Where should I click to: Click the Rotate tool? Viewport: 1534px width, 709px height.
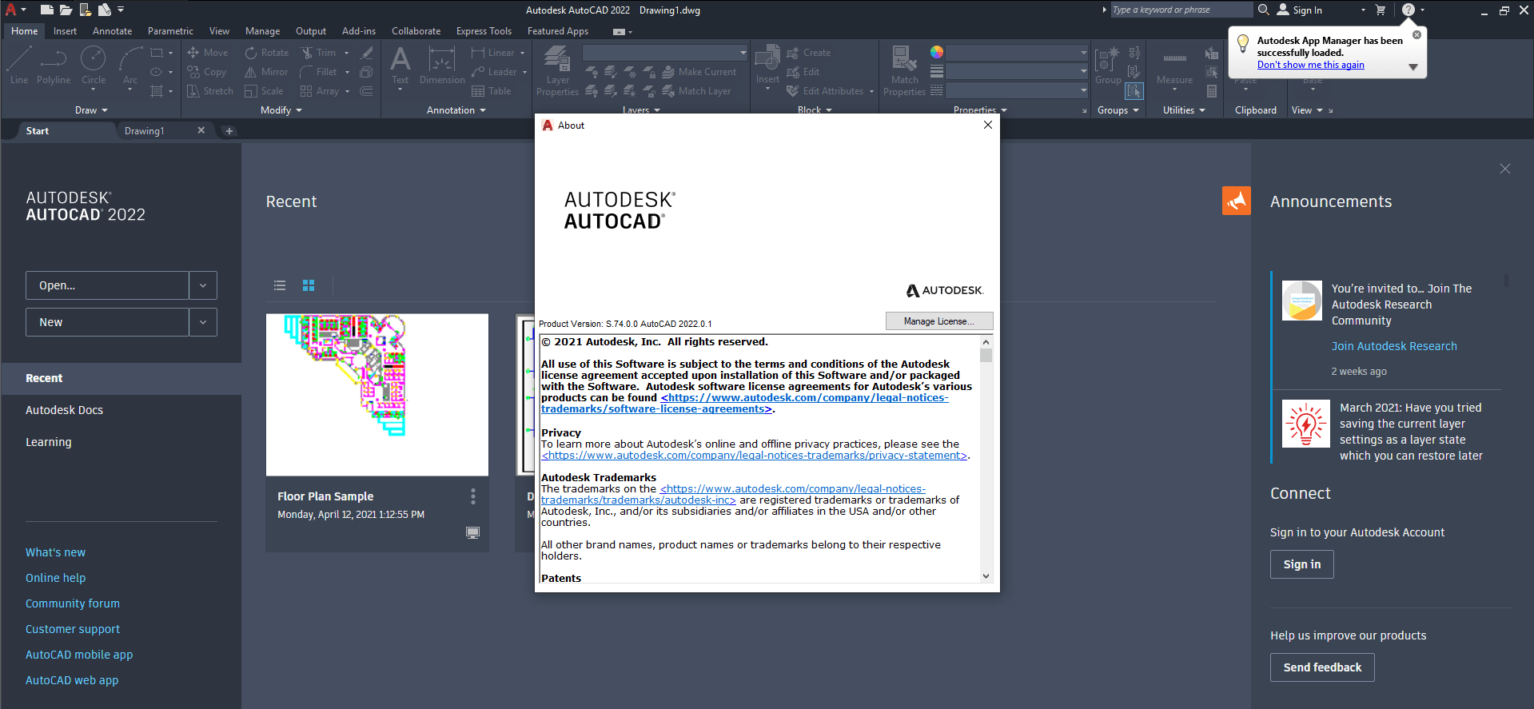click(x=267, y=53)
